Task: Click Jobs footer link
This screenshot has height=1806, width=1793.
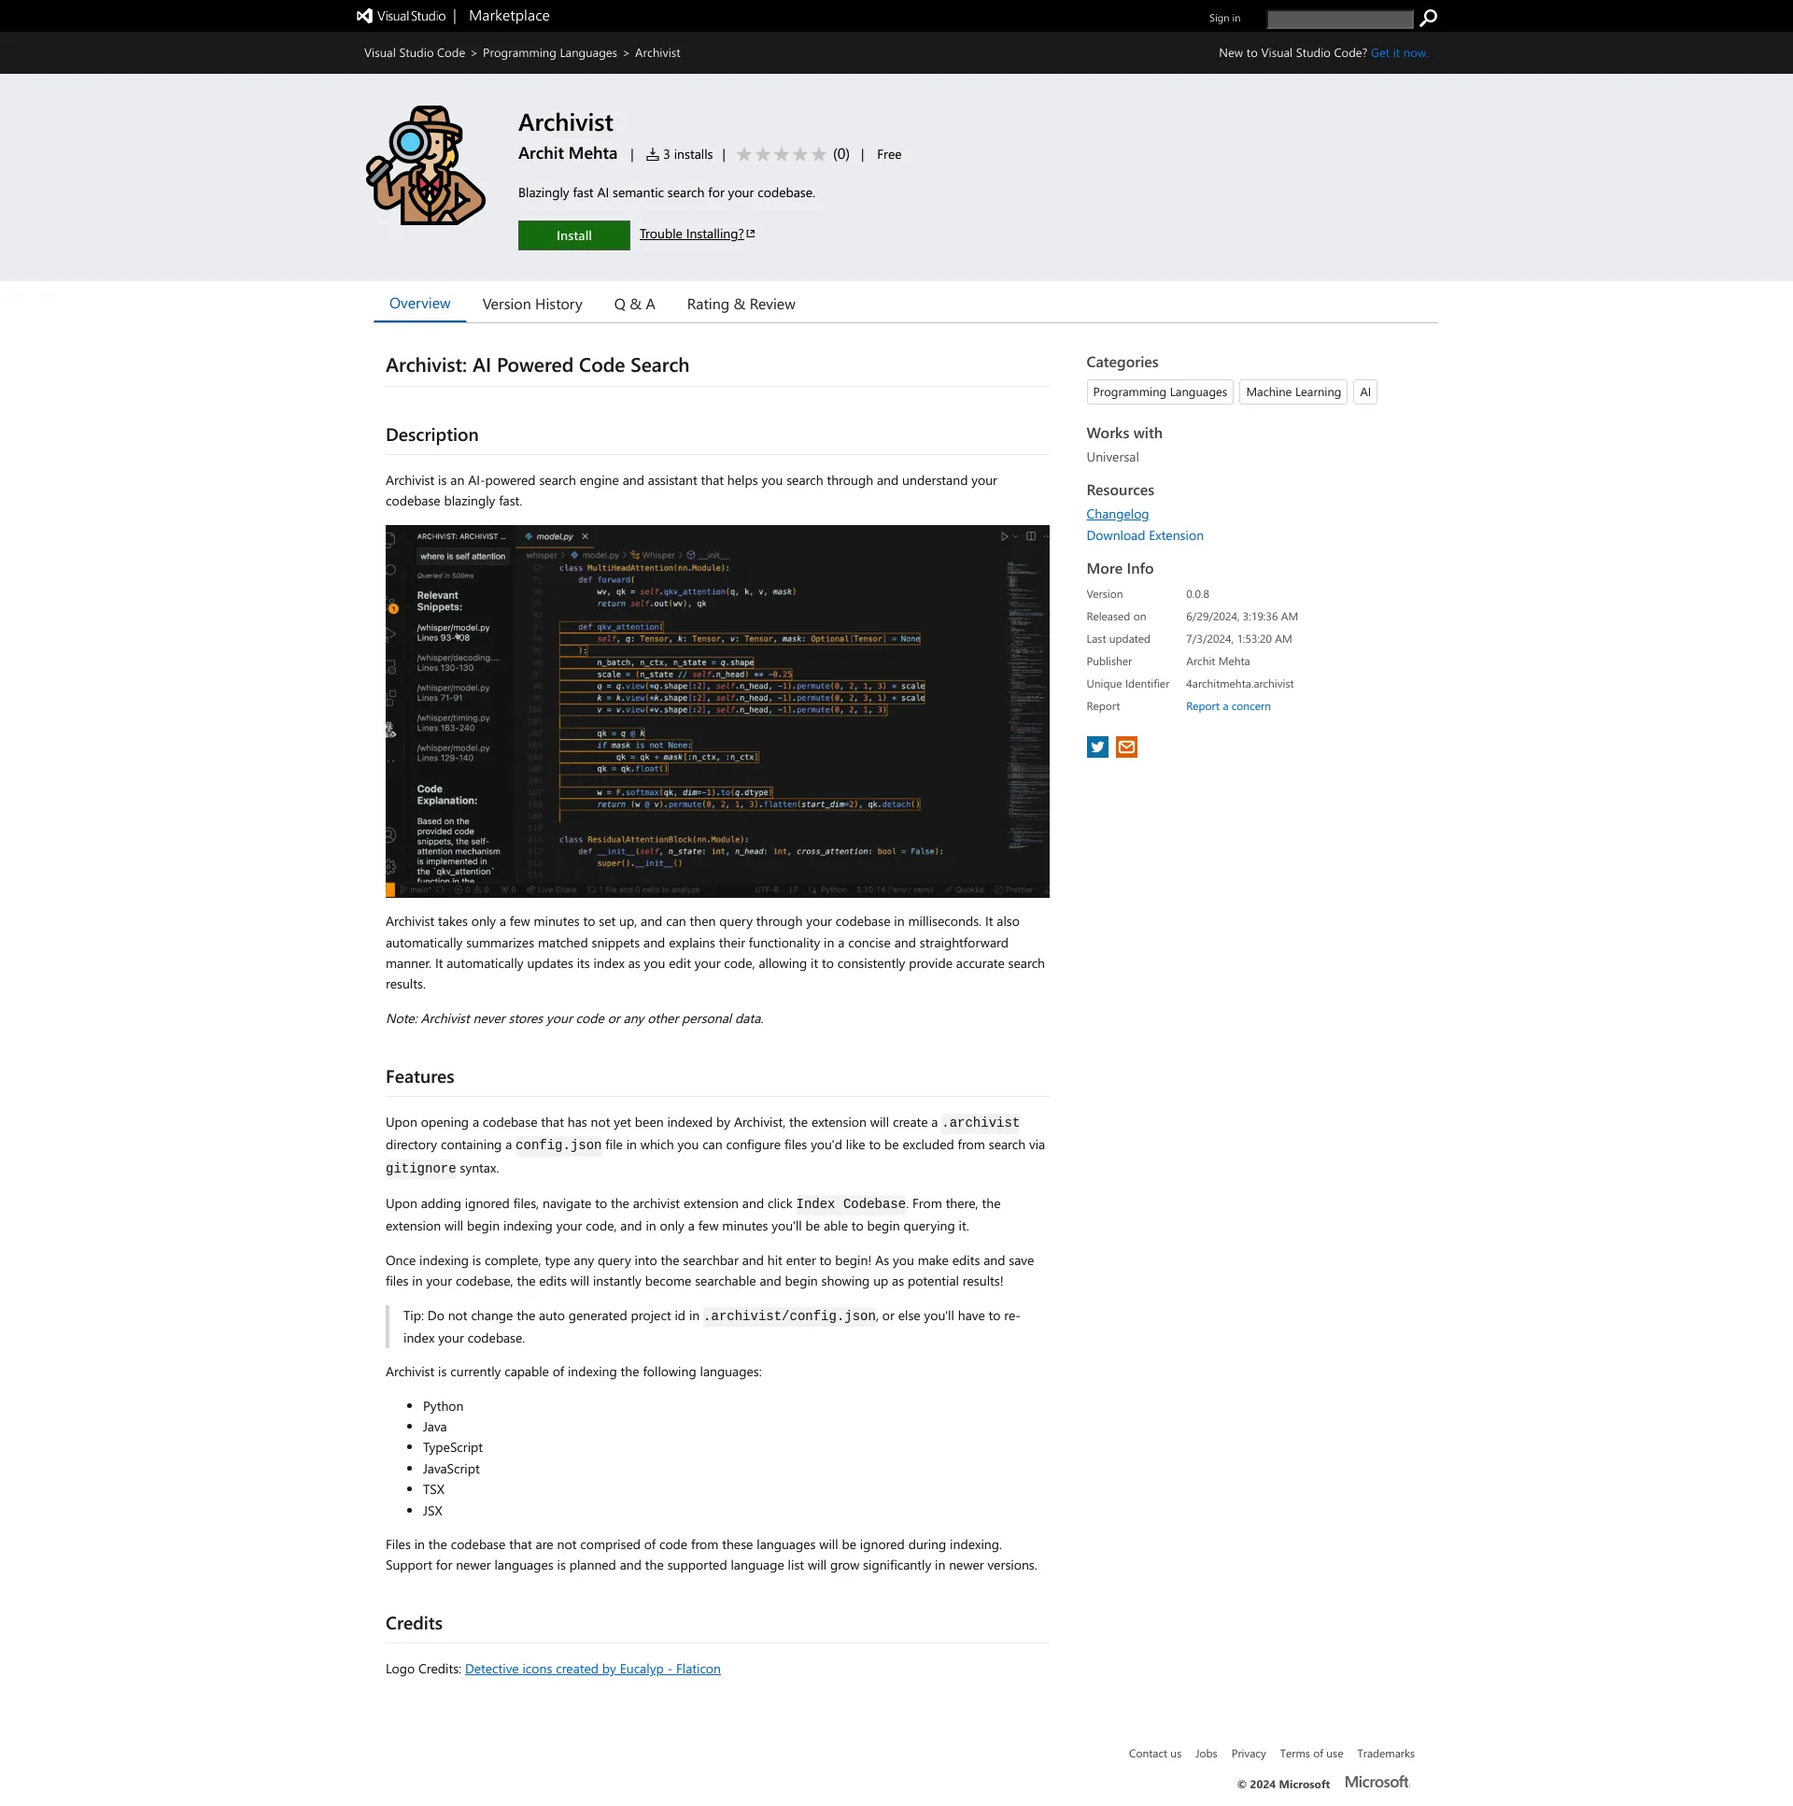Action: 1206,1754
